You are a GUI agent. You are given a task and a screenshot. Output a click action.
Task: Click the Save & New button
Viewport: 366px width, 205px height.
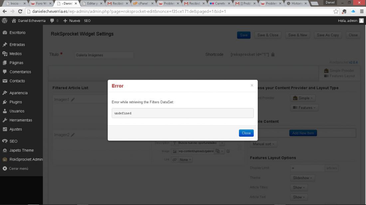pos(297,35)
